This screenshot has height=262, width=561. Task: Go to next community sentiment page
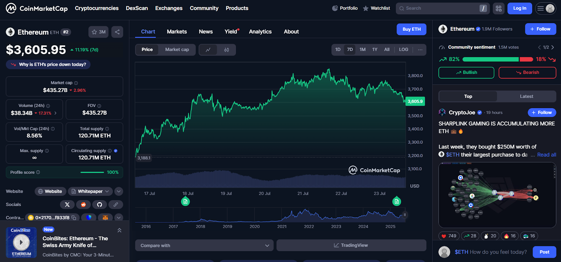tap(553, 47)
